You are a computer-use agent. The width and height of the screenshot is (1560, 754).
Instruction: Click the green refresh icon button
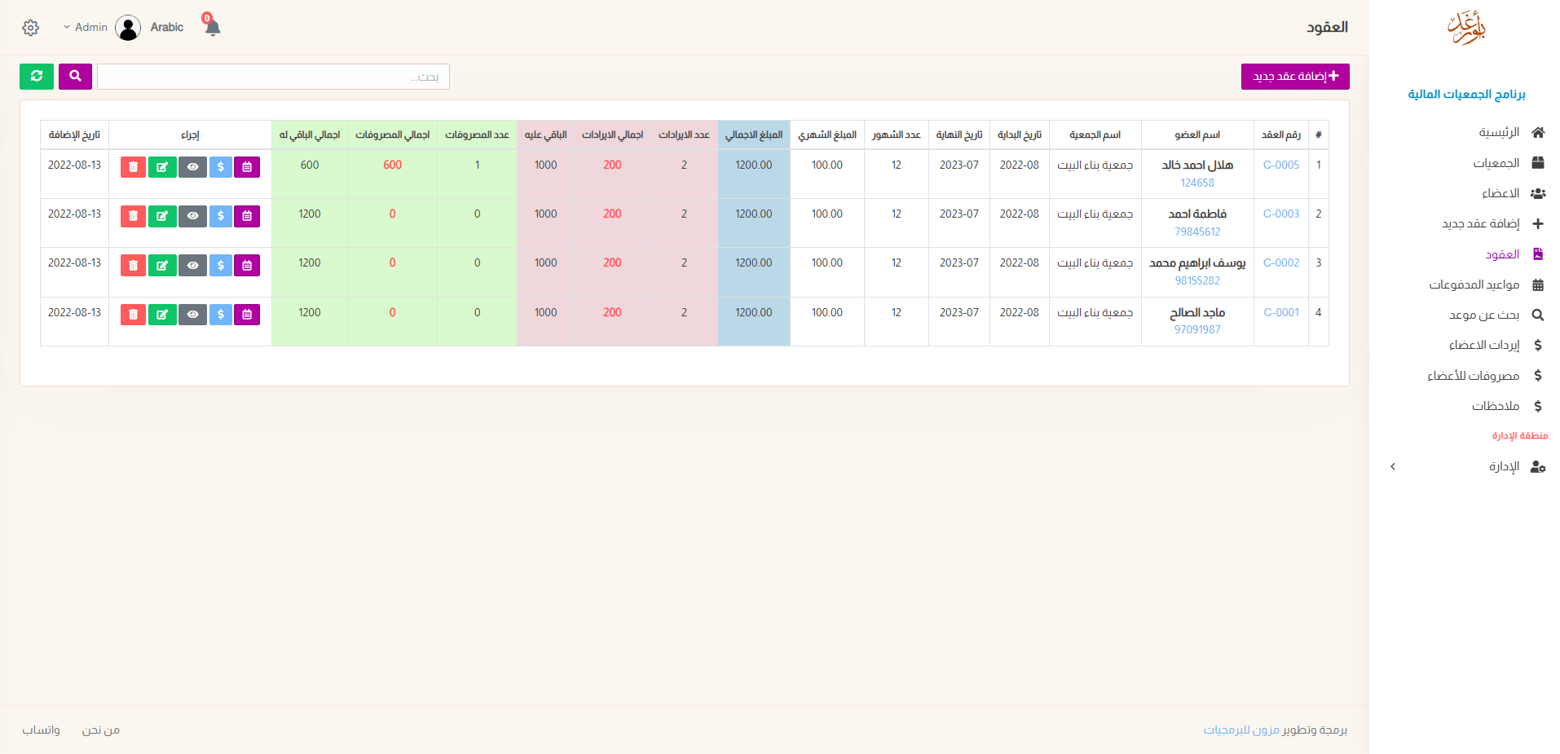(x=37, y=77)
